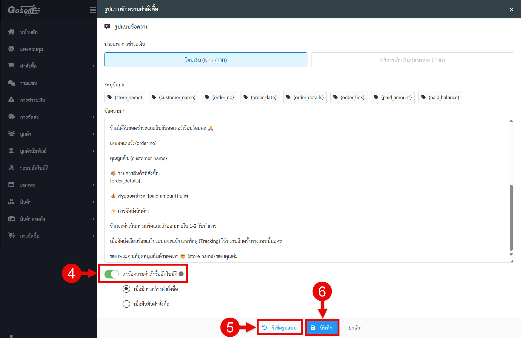This screenshot has width=521, height=338.
Task: Toggle the ส่งข้อความคำสั่งซื้ออัตโนมัติ switch
Action: click(112, 274)
